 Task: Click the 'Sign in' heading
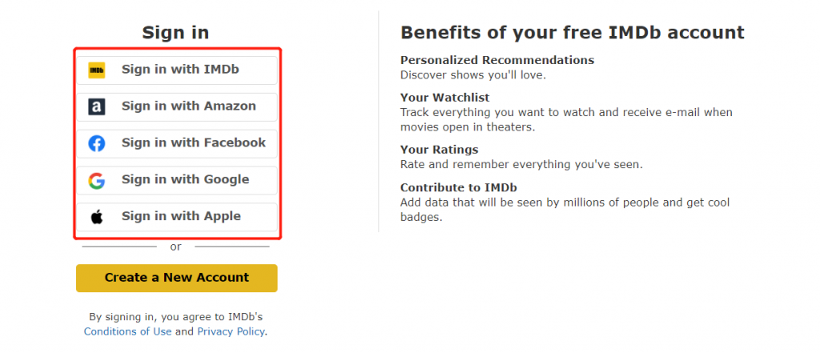[175, 33]
